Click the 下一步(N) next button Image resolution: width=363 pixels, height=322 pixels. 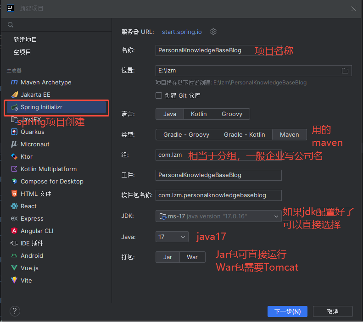(x=287, y=311)
